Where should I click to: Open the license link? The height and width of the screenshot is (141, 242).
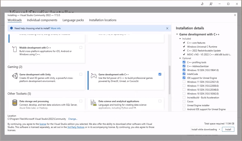click(43, 124)
